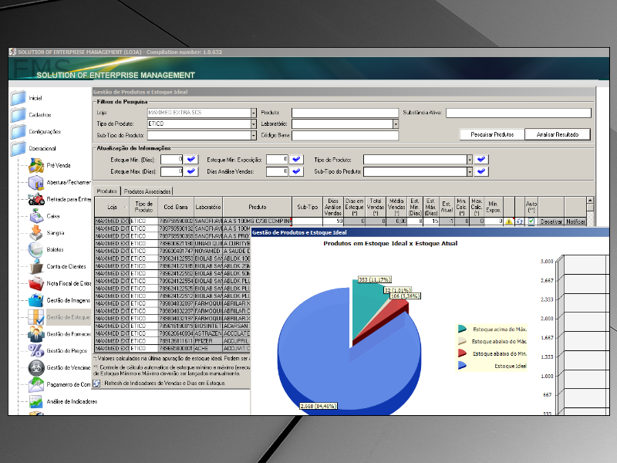Open the Inicial folder in sidebar
The image size is (617, 463).
tap(18, 98)
